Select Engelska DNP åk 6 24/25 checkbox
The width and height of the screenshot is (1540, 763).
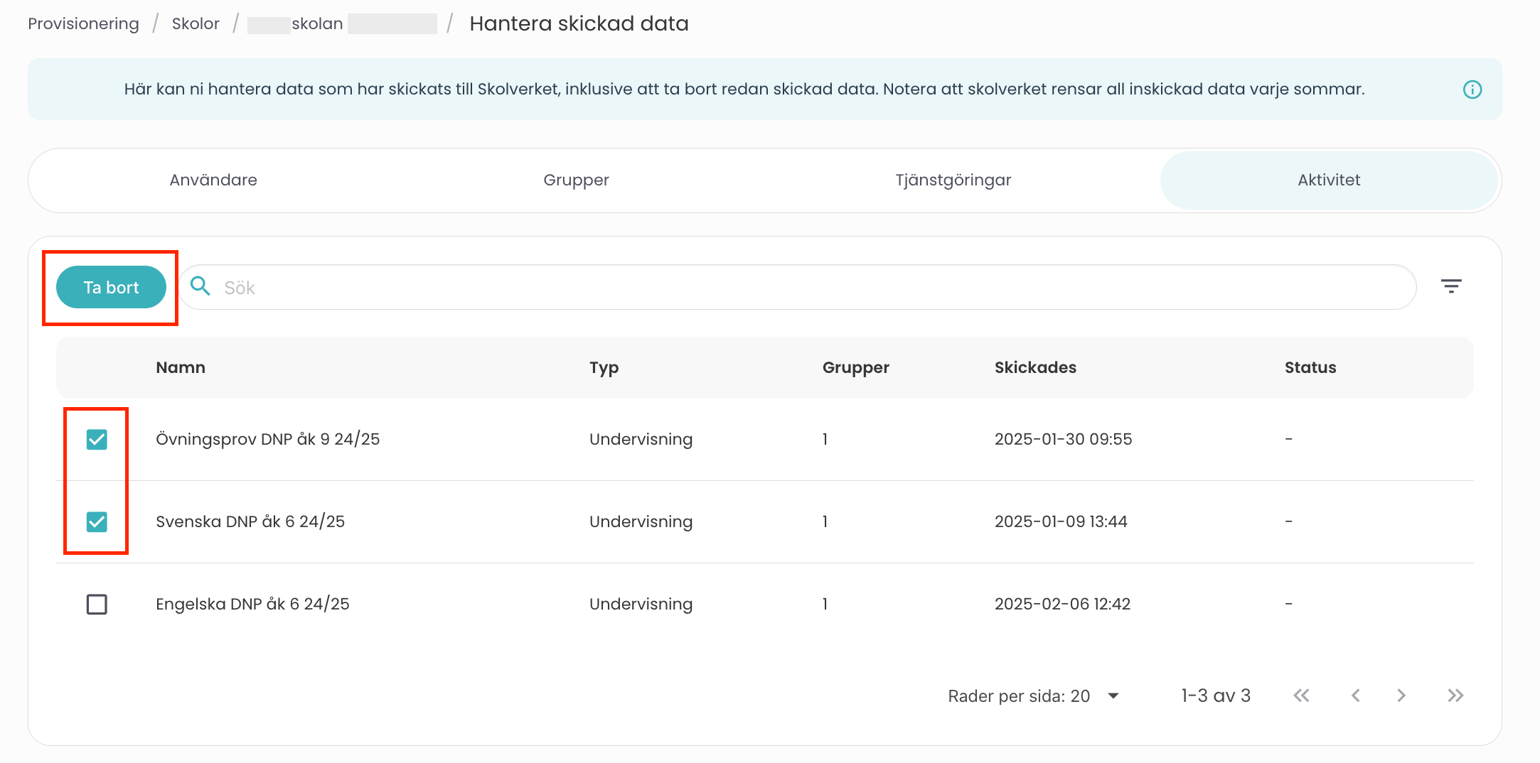click(97, 605)
